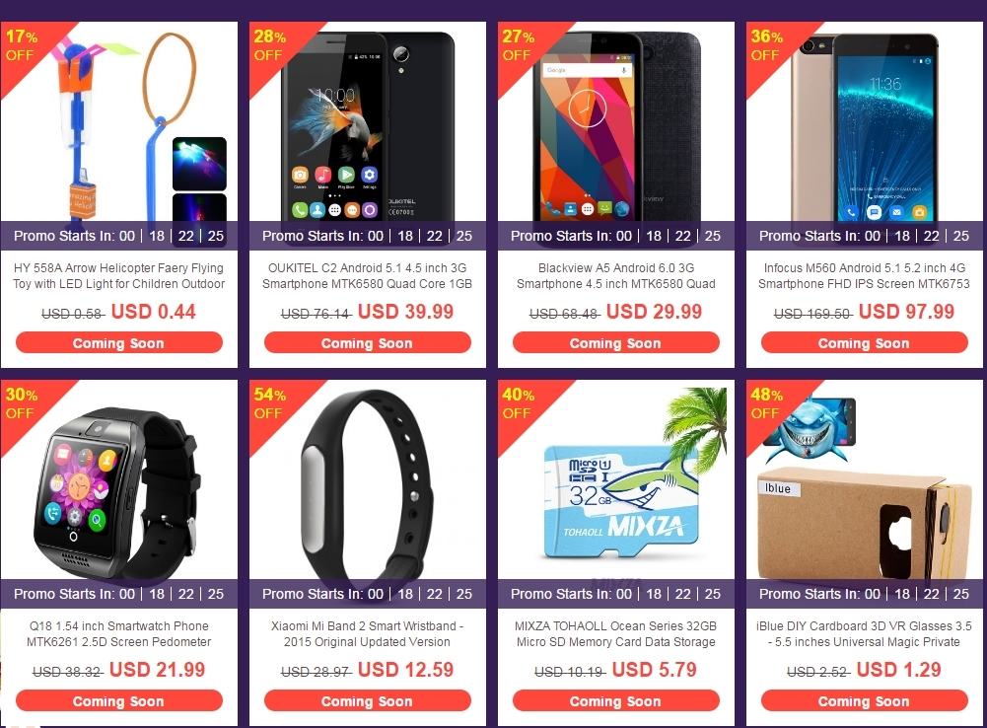Open the Xiaomi Mi Band 2 Smart Wristband title
The image size is (987, 728).
(368, 634)
